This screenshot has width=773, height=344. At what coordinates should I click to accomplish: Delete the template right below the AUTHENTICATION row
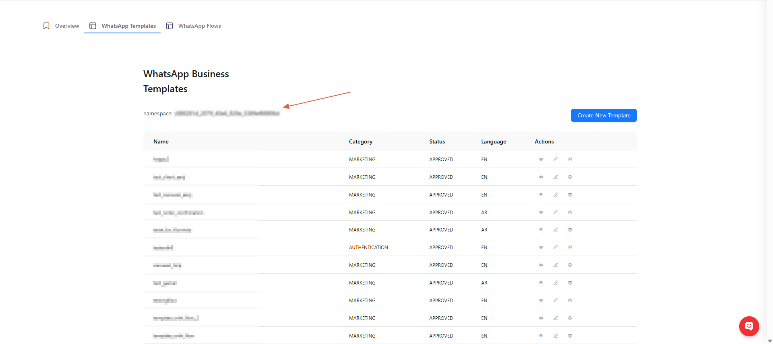(570, 265)
